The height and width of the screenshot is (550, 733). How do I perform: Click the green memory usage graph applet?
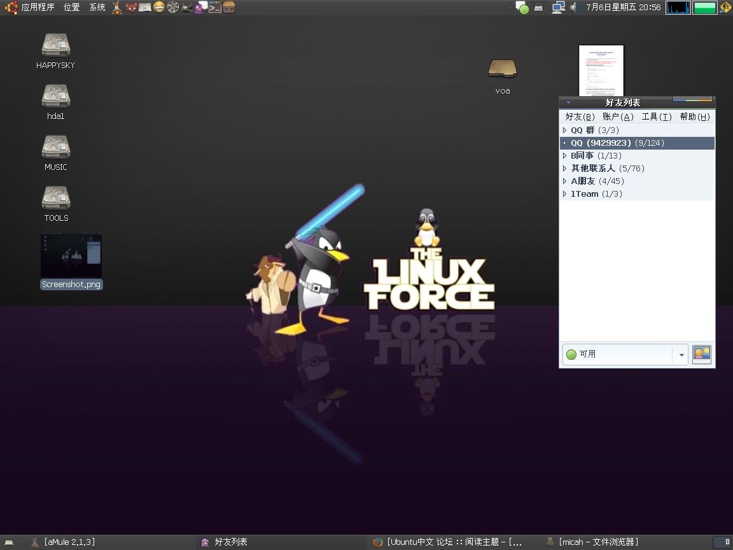click(x=704, y=8)
